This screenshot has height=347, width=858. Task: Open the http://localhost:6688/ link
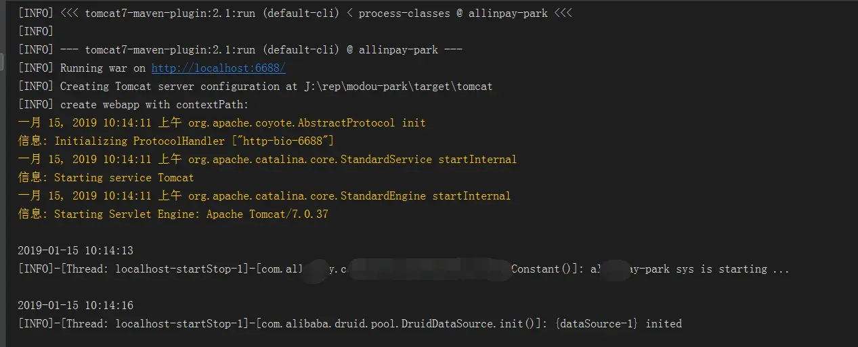(218, 68)
